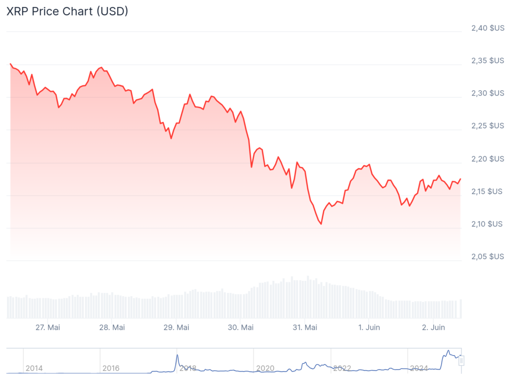Screen dimensions: 511x383
Task: Select the 2022 label in the navigator timeline
Action: pyautogui.click(x=342, y=369)
